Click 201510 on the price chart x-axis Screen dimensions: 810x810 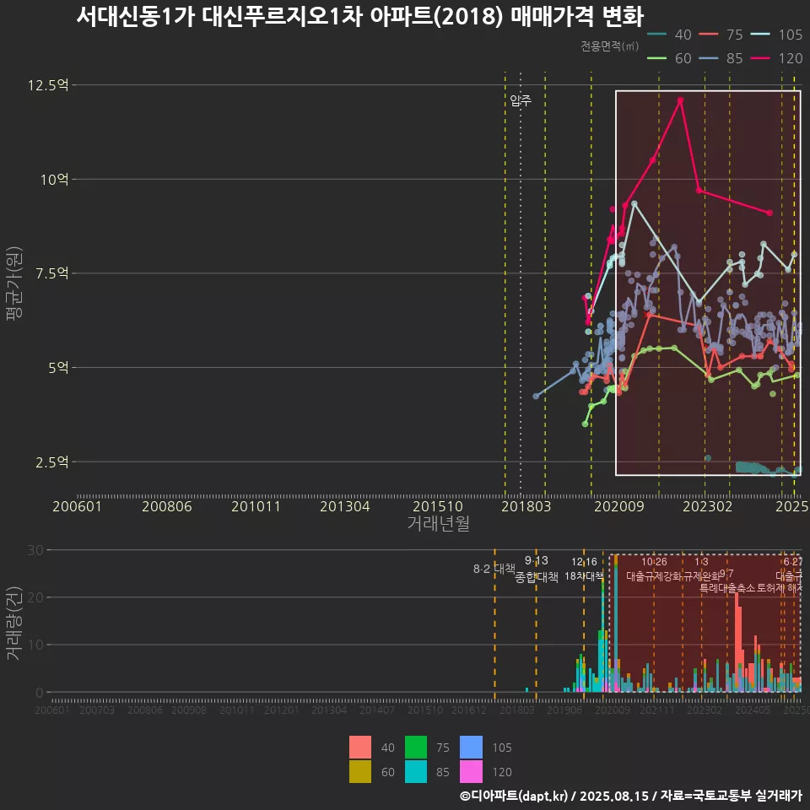pos(438,506)
